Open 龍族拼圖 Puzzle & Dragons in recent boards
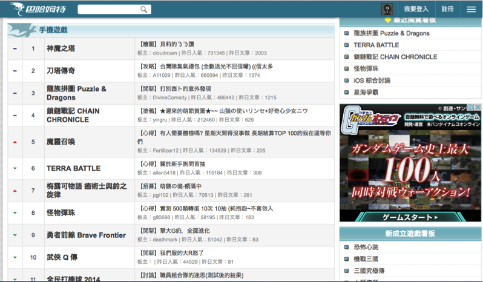 (x=392, y=33)
